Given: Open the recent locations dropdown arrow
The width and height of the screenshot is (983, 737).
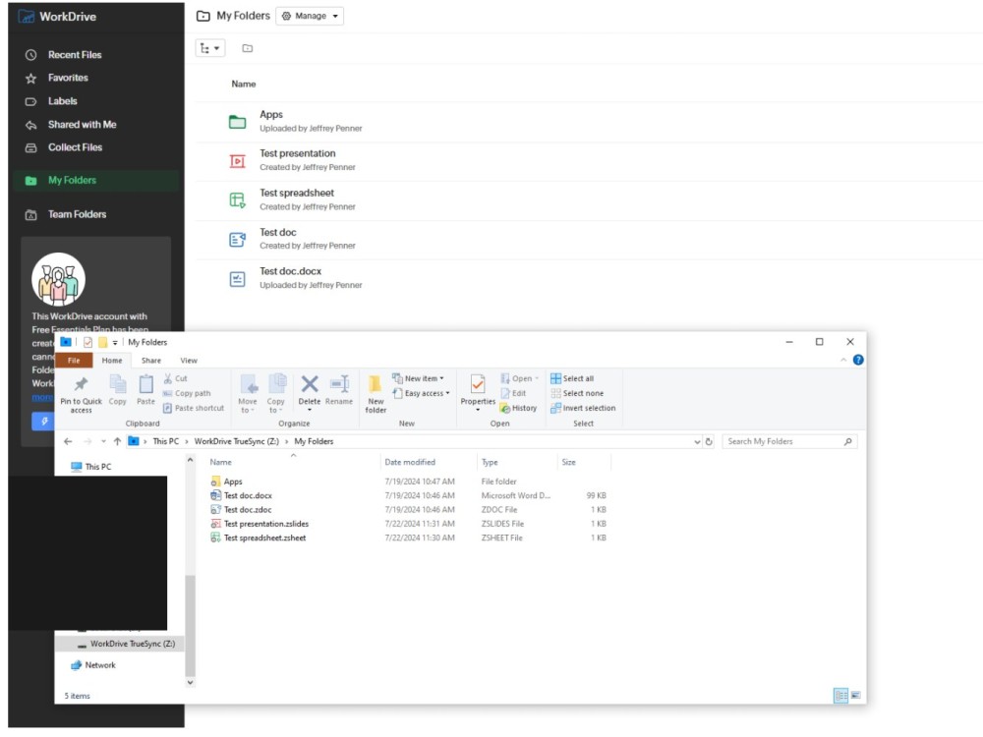Looking at the screenshot, I should (103, 442).
